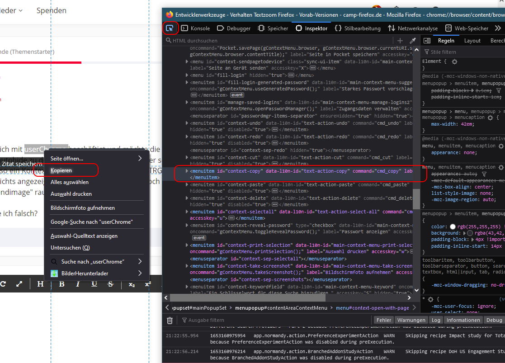Click the underline icon in editor toolbar

[x=94, y=284]
